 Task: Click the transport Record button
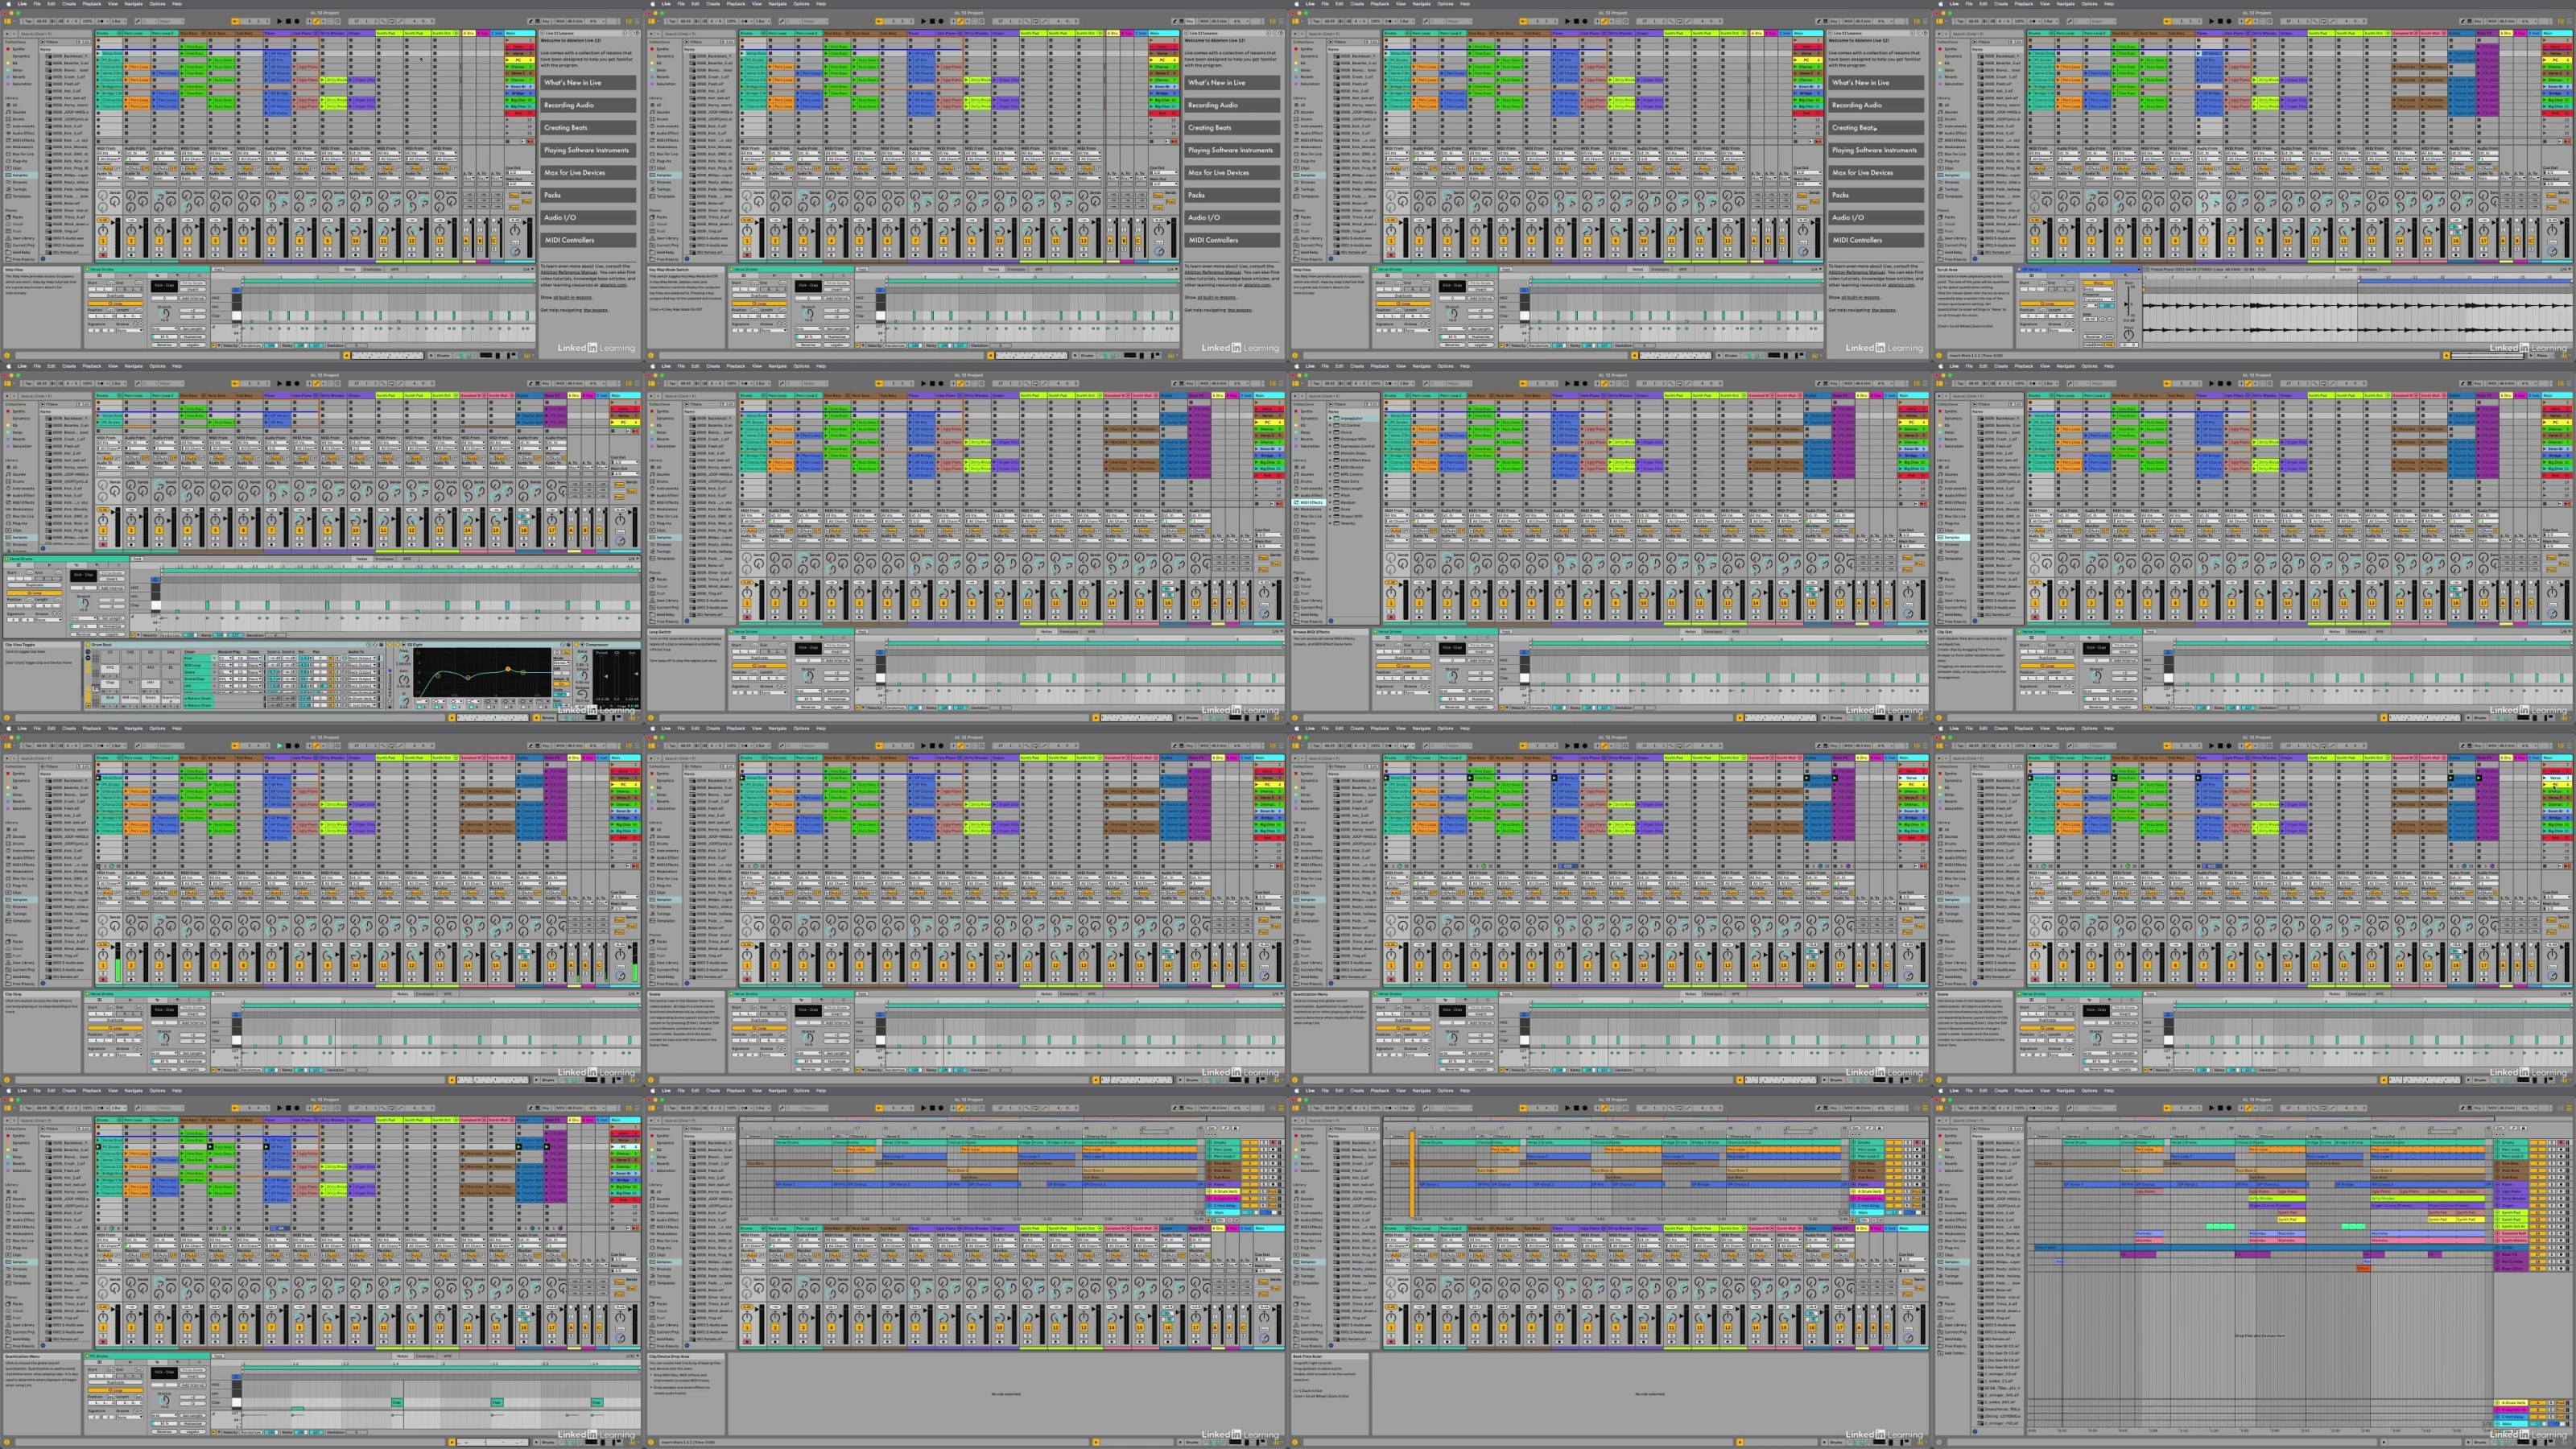297,21
